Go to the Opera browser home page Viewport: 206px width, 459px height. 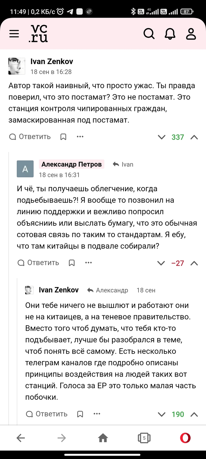point(103,438)
